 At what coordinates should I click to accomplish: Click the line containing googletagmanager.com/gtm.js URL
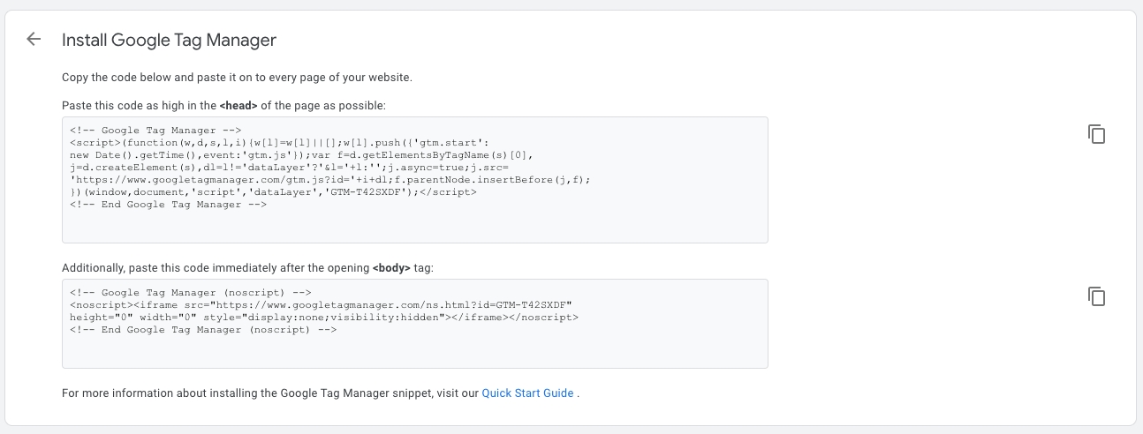pyautogui.click(x=329, y=179)
